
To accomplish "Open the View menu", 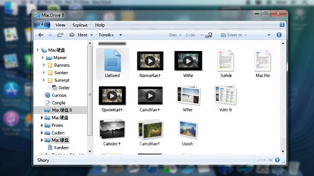I will [x=60, y=25].
